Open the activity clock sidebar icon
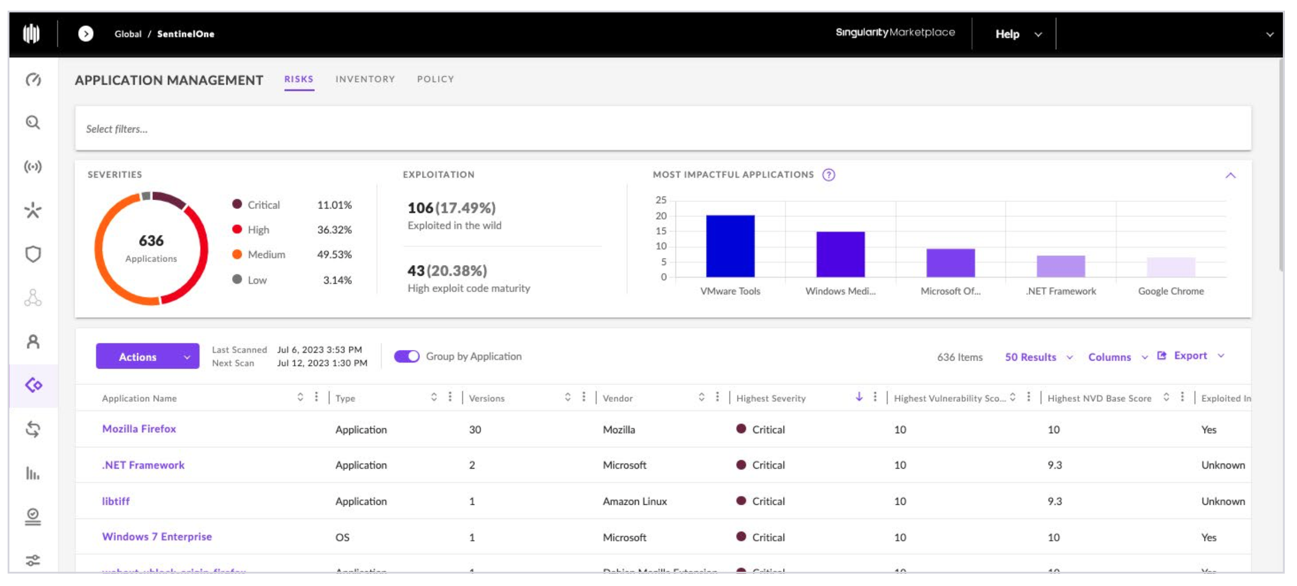 point(33,517)
